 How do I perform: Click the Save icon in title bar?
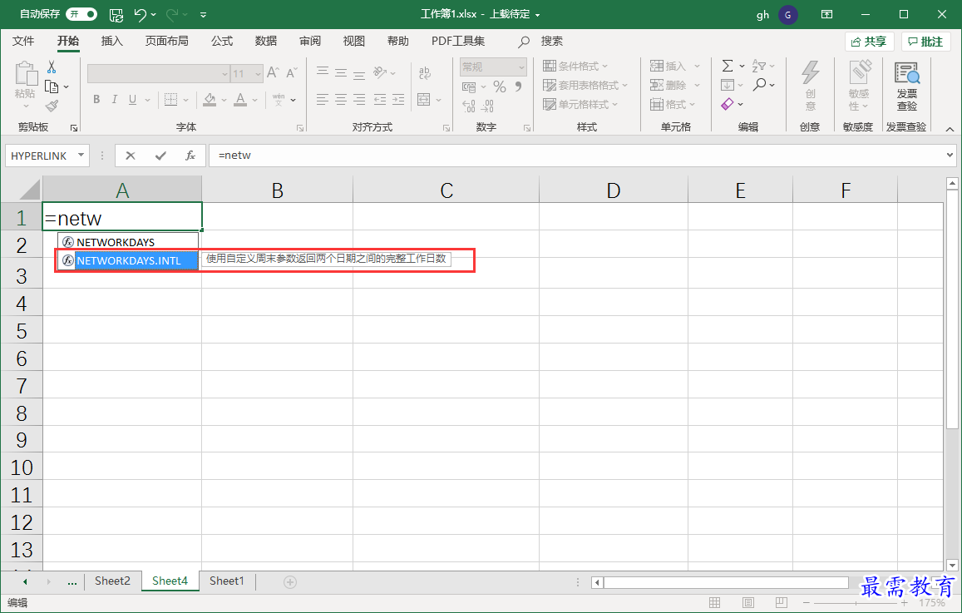point(116,14)
